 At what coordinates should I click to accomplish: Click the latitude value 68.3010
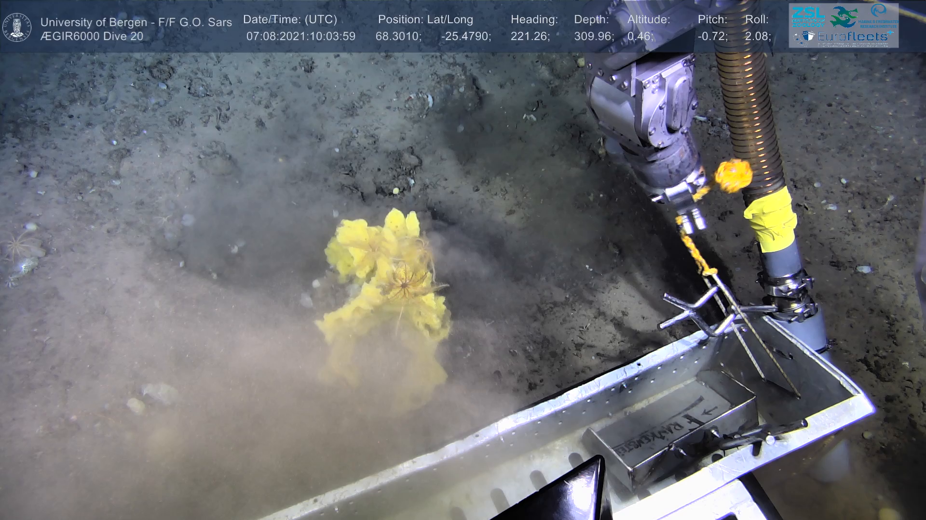coord(398,37)
